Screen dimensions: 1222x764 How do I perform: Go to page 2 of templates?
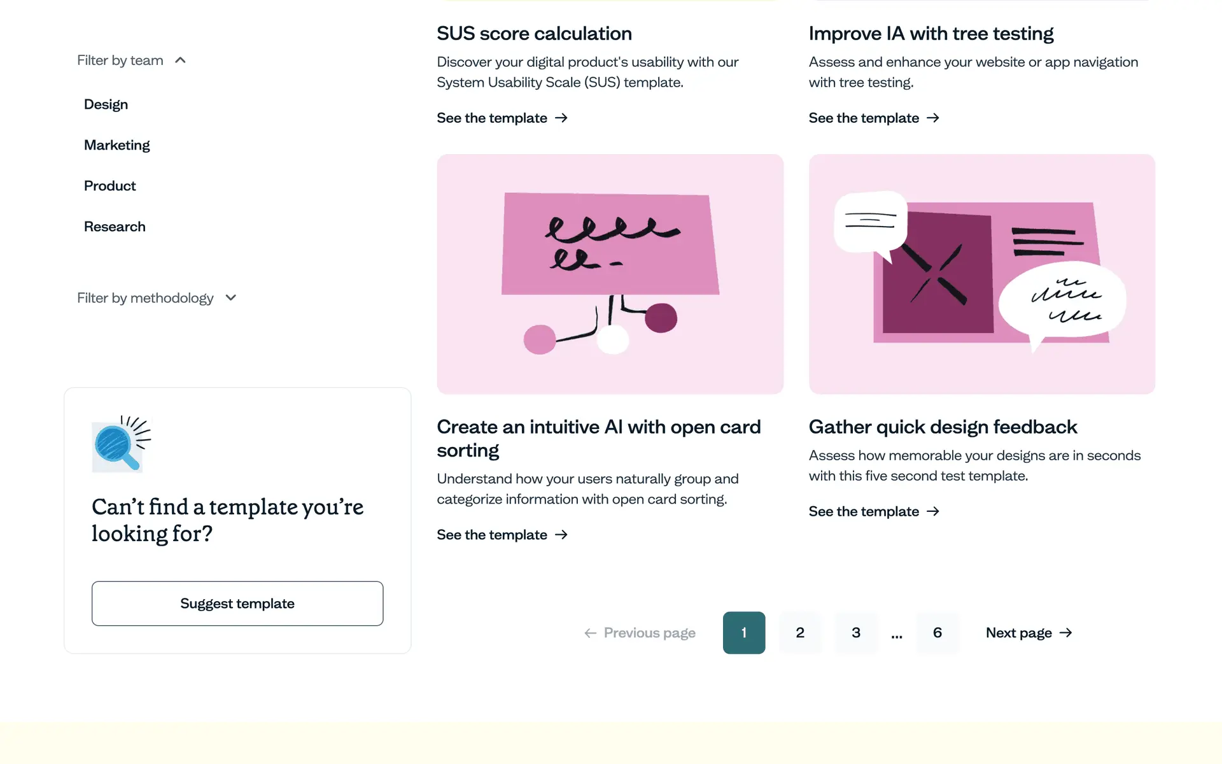800,633
